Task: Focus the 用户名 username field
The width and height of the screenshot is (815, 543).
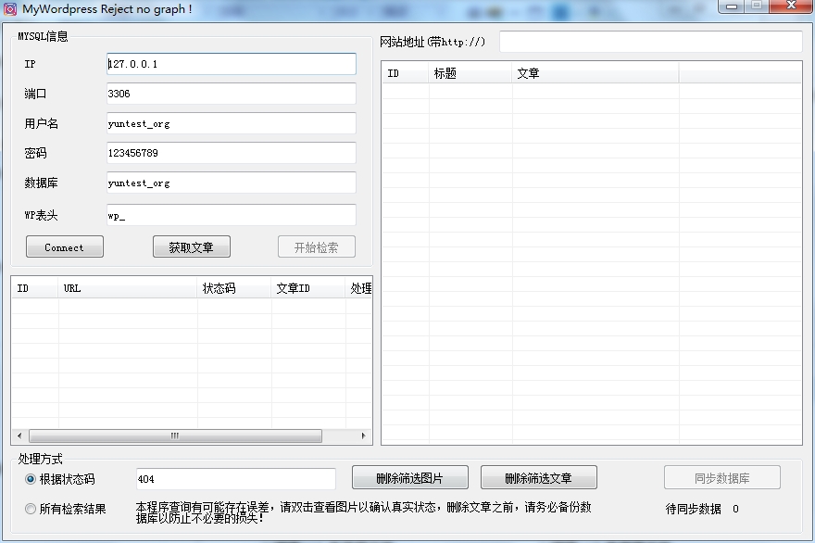Action: tap(232, 123)
